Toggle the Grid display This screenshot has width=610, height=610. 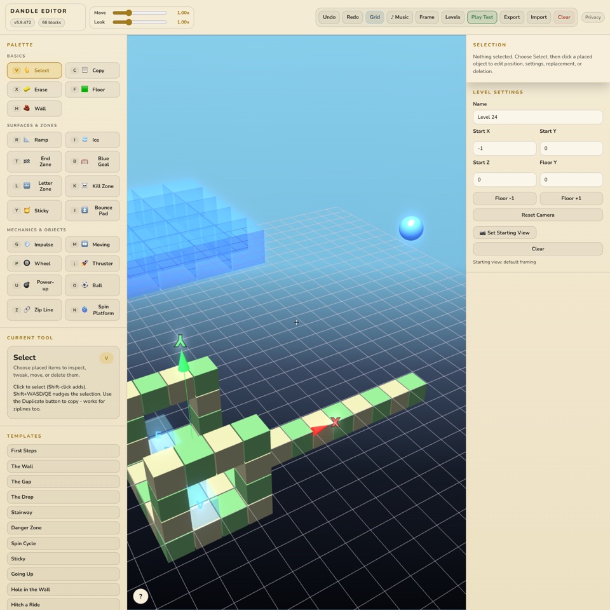(375, 17)
